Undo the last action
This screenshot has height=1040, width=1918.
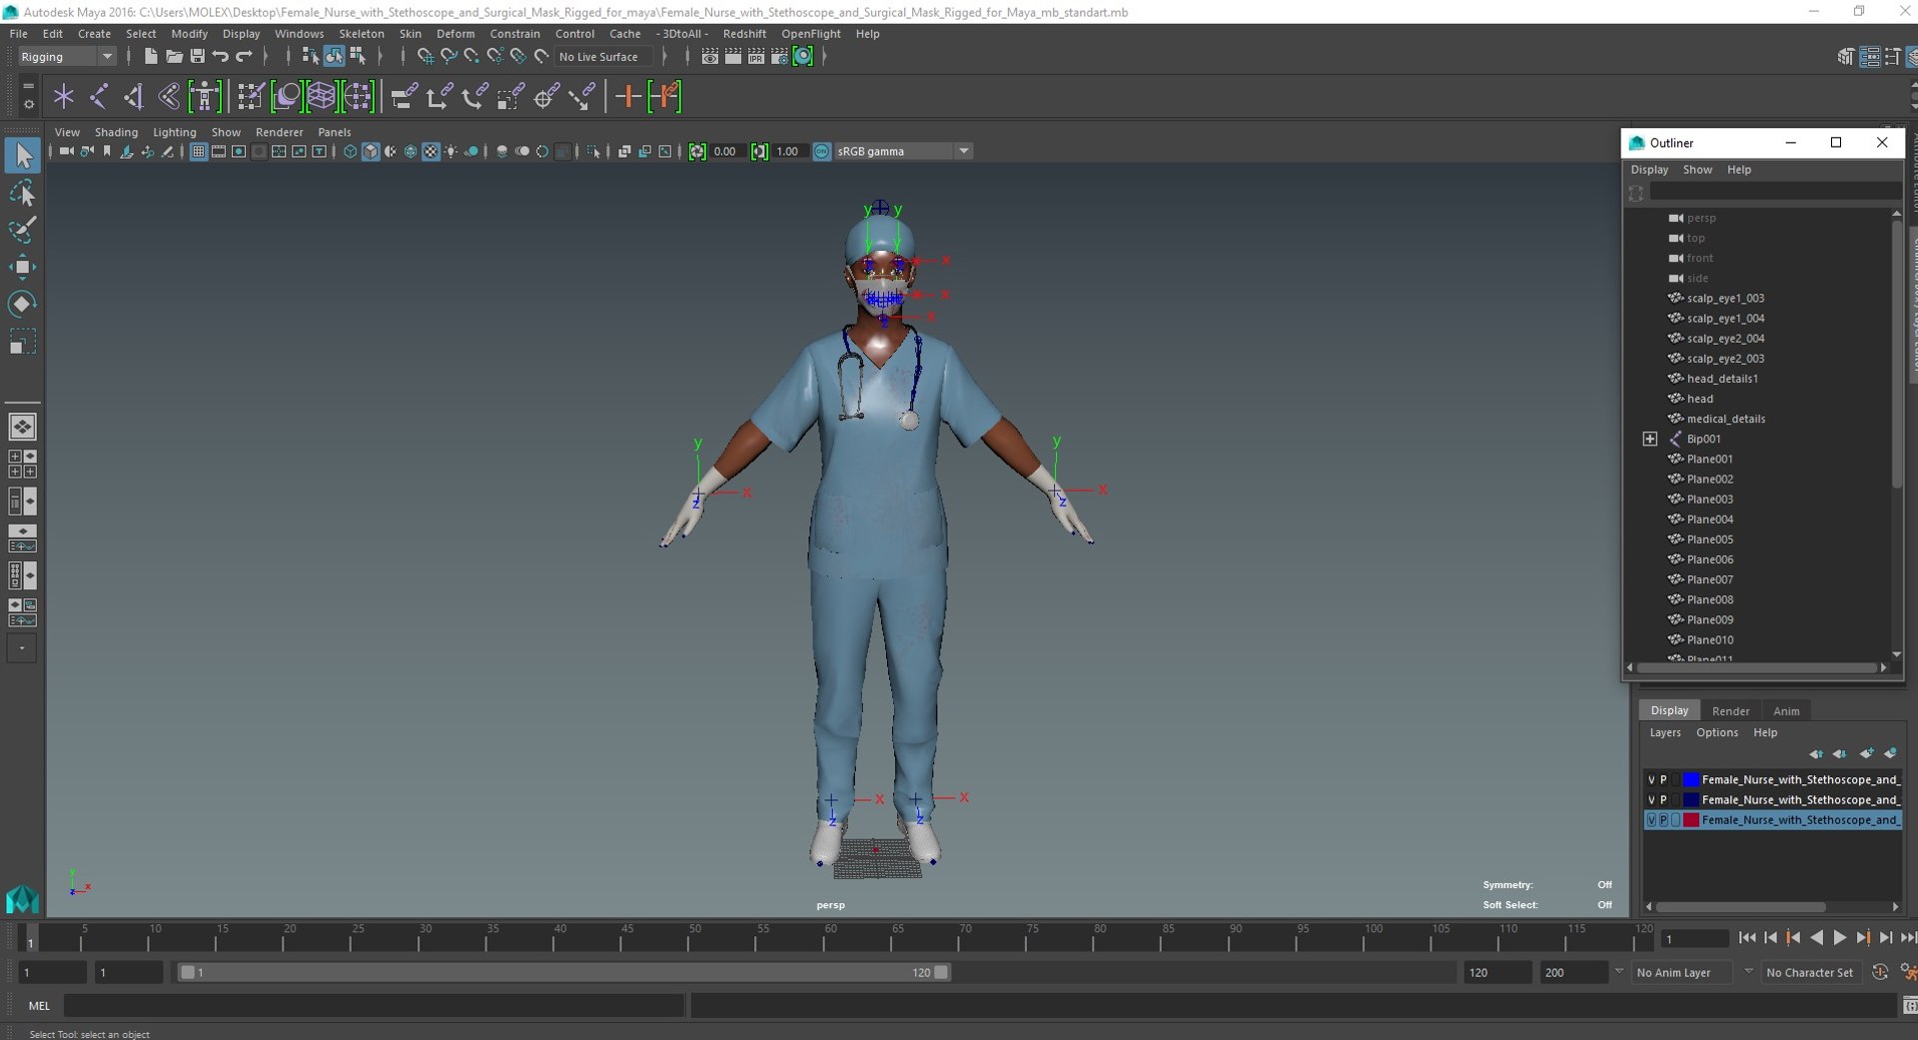click(x=220, y=57)
